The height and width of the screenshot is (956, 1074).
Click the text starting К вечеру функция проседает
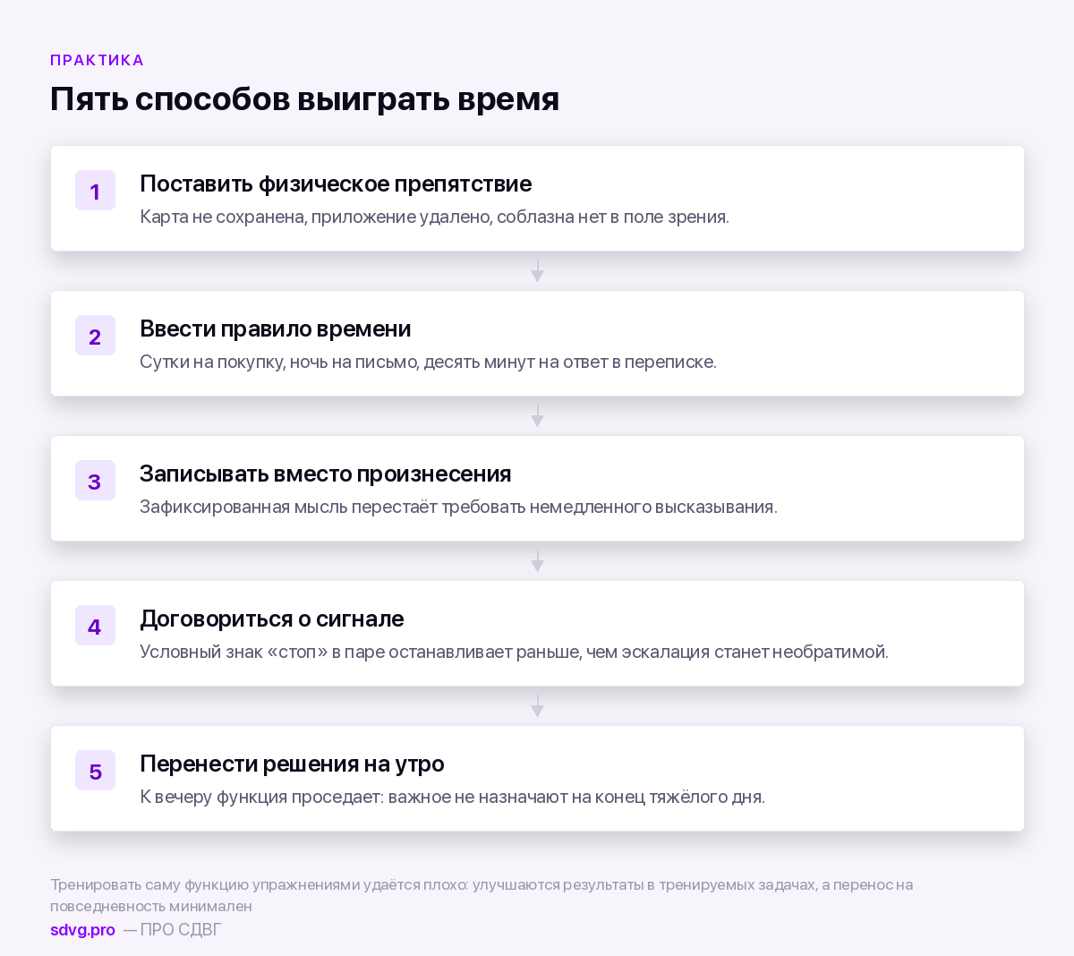[x=452, y=797]
